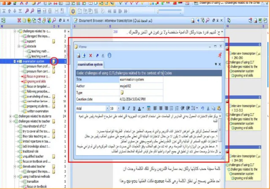The height and width of the screenshot is (189, 270).
Task: Click the zoom out magnifier in second toolbar
Action: (32, 11)
